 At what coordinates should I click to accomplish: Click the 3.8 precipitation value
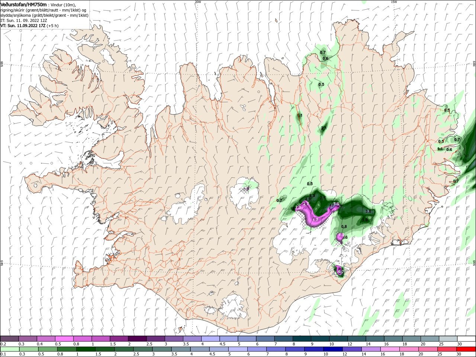(x=368, y=211)
